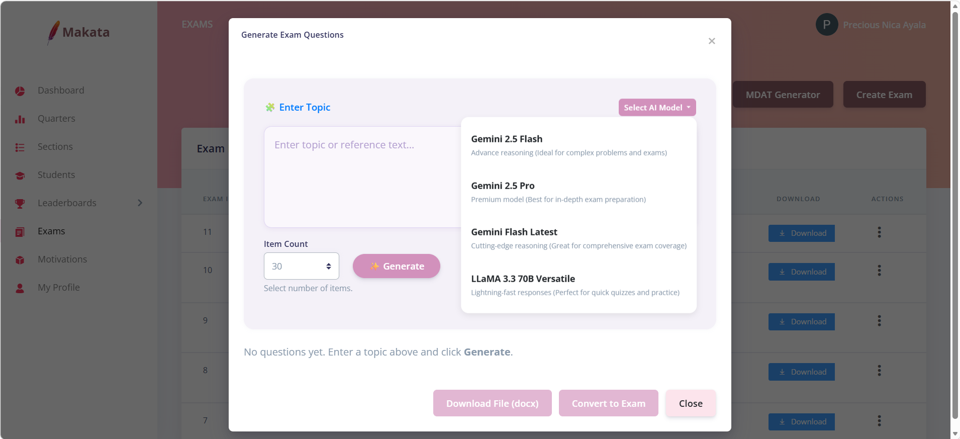Click the topic or reference text area
The height and width of the screenshot is (439, 960).
pyautogui.click(x=363, y=177)
